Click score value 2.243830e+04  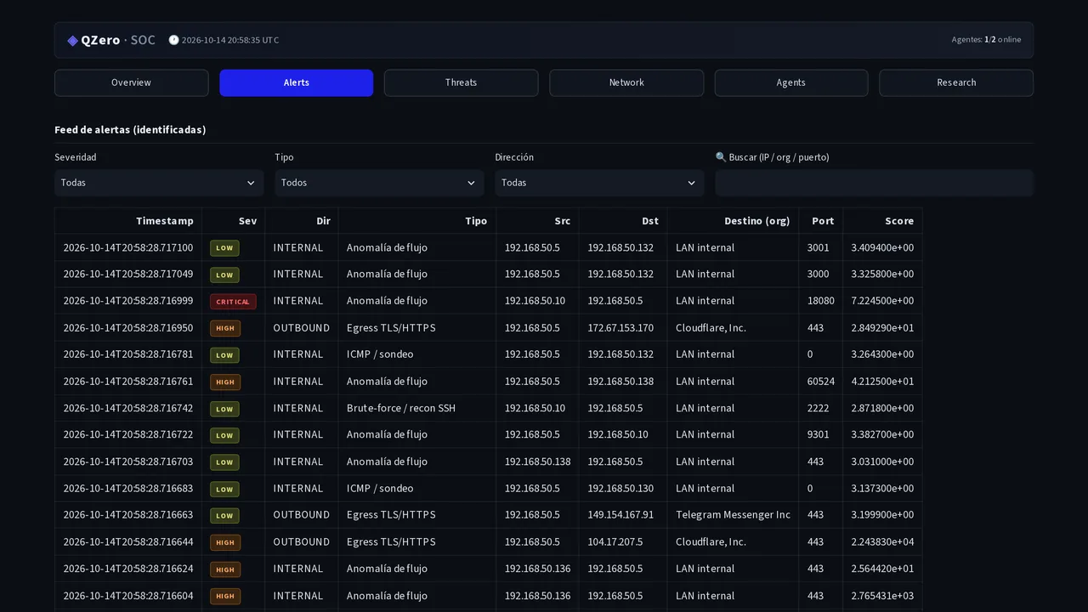click(x=882, y=542)
